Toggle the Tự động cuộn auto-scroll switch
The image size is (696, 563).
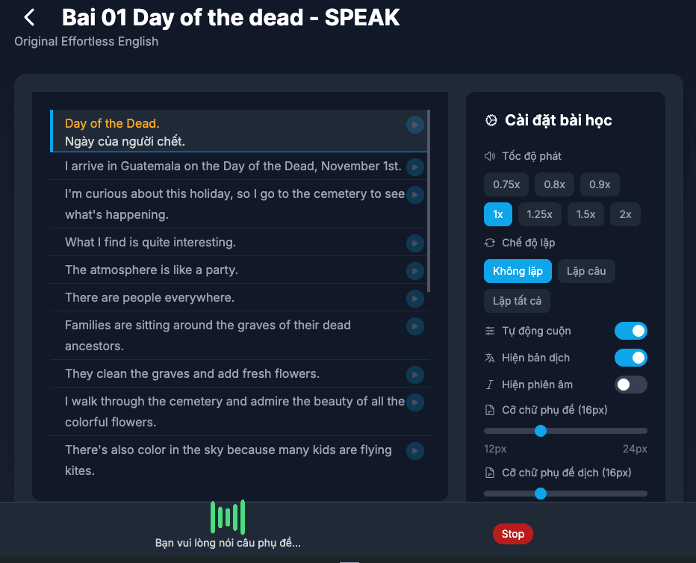630,331
